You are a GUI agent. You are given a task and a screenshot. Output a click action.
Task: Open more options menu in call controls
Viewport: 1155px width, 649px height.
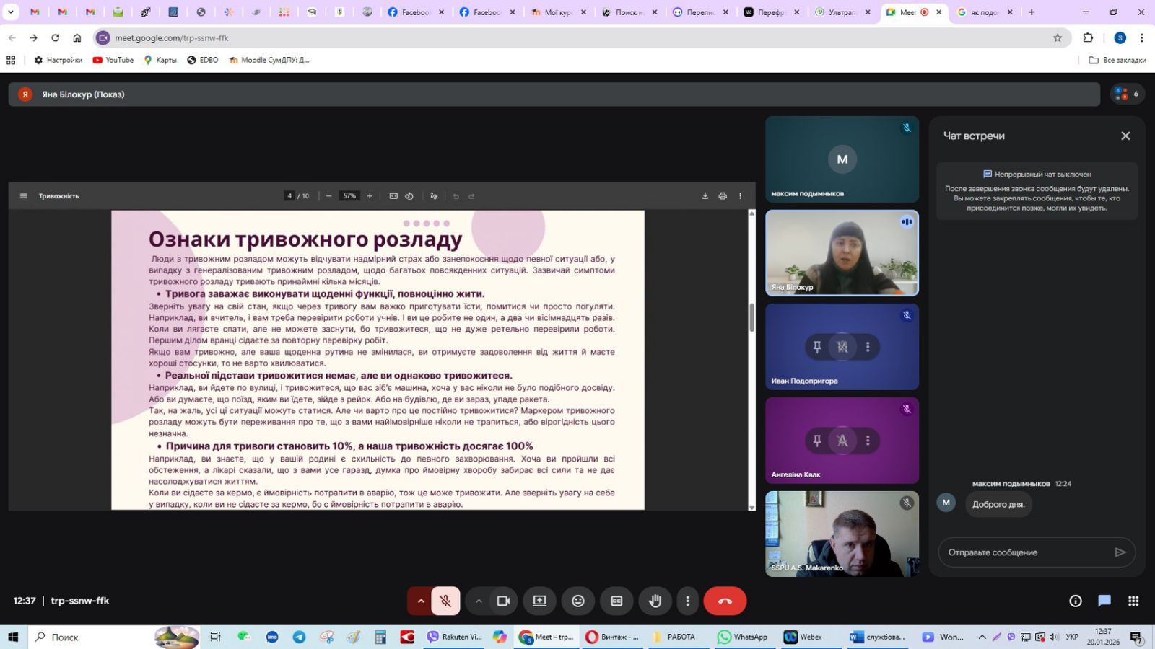click(x=687, y=601)
